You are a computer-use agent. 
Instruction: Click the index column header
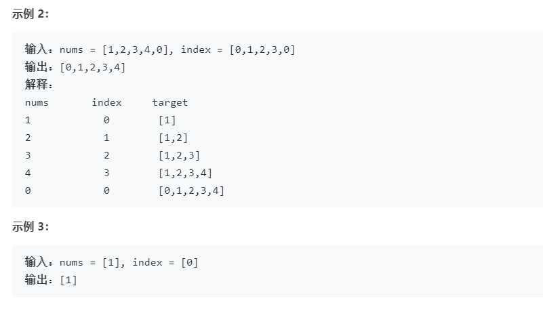click(106, 102)
